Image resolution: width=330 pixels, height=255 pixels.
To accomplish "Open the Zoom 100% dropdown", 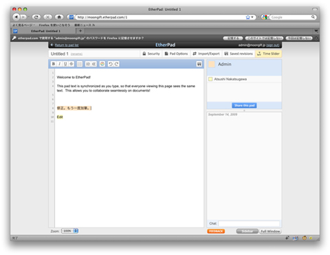I will coord(69,231).
